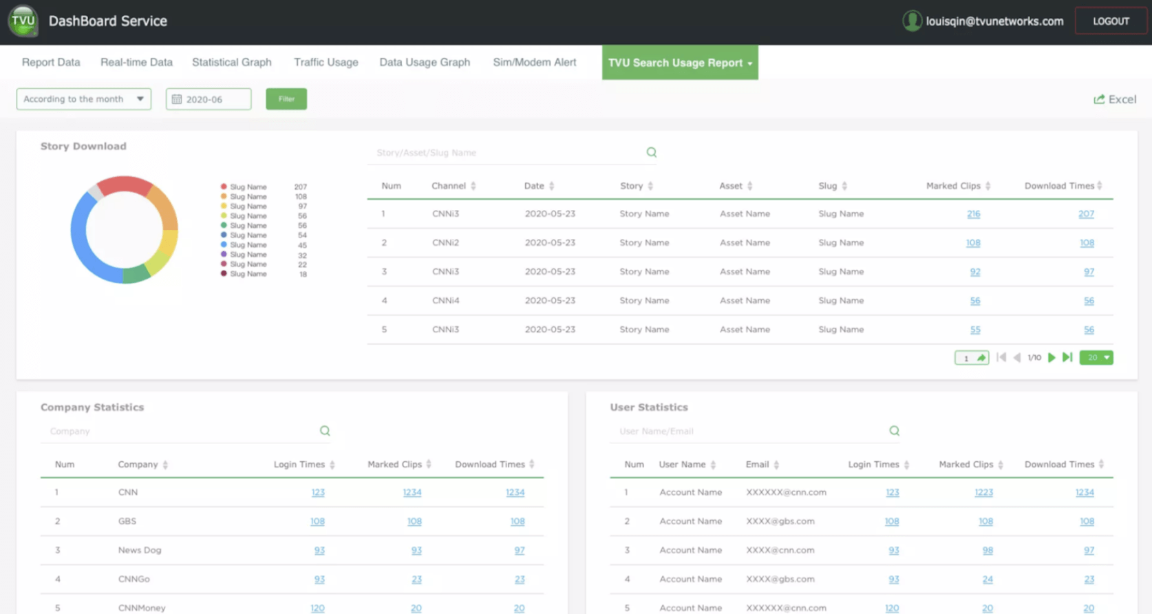1152x614 pixels.
Task: Switch to Sim/Modem Alert tab
Action: pyautogui.click(x=535, y=62)
